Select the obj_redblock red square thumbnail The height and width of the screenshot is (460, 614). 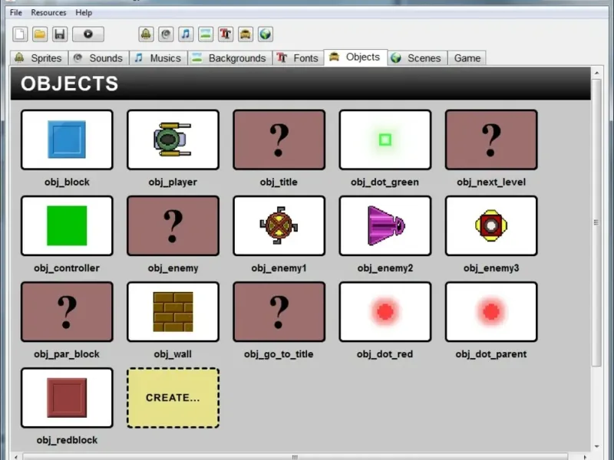point(67,398)
